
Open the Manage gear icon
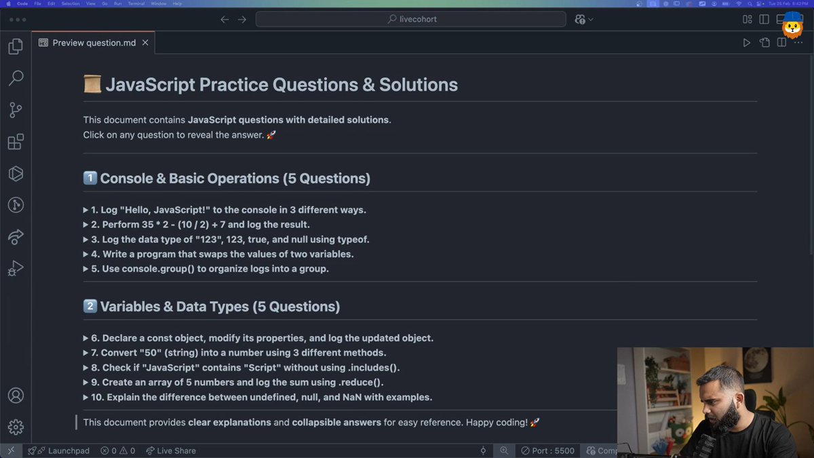point(16,427)
